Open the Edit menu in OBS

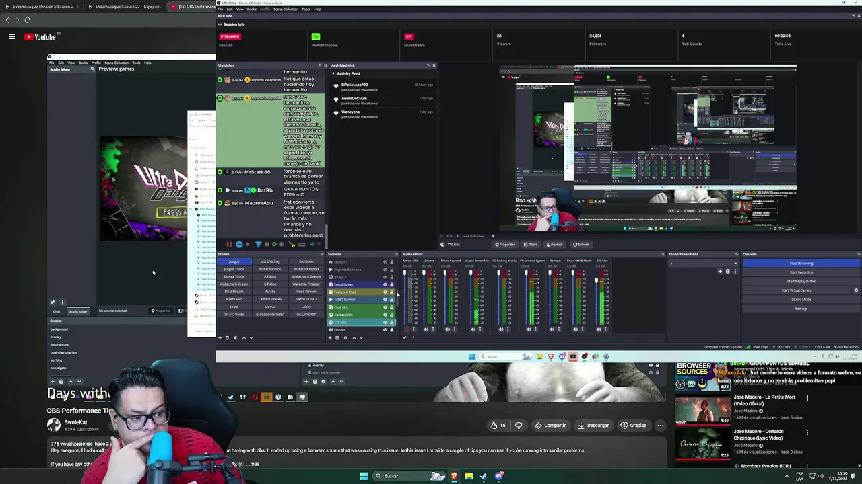coord(229,9)
